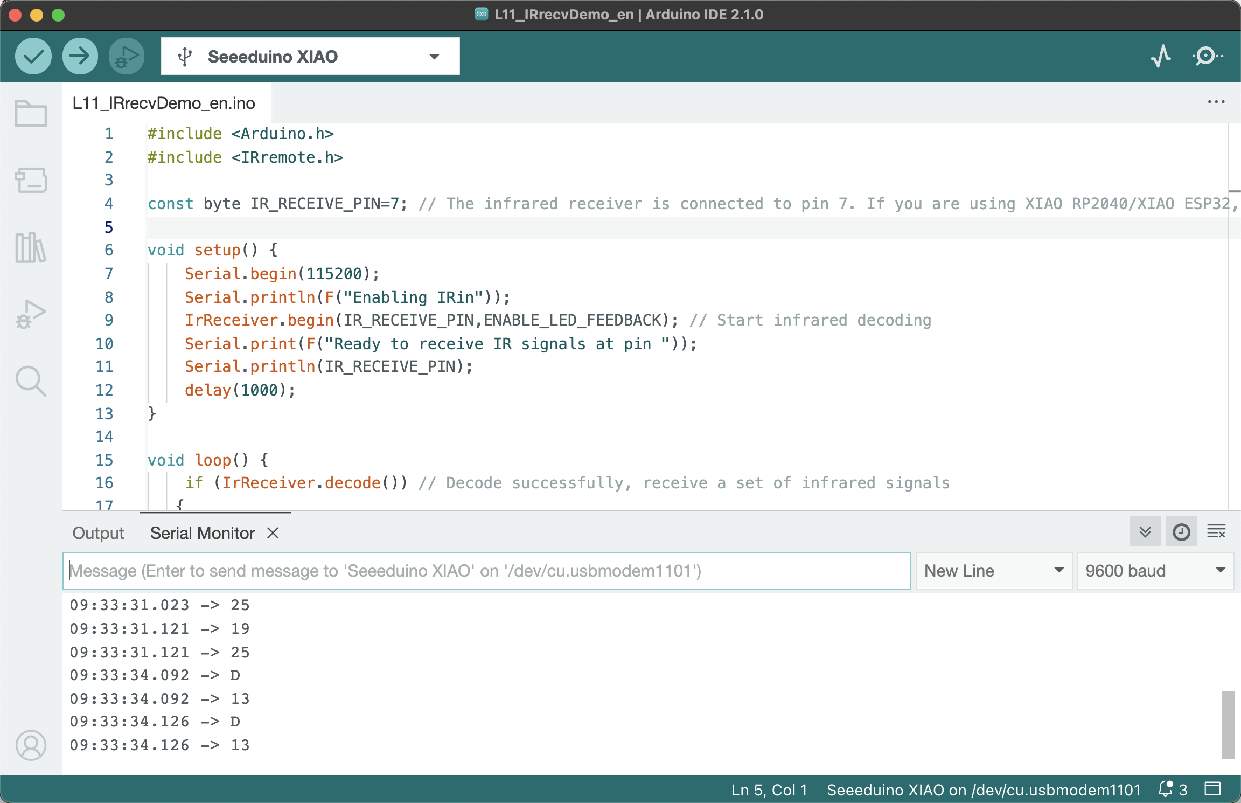Screen dimensions: 1241x803
Task: Click the '#include <IRremote.h>' line
Action: click(245, 157)
